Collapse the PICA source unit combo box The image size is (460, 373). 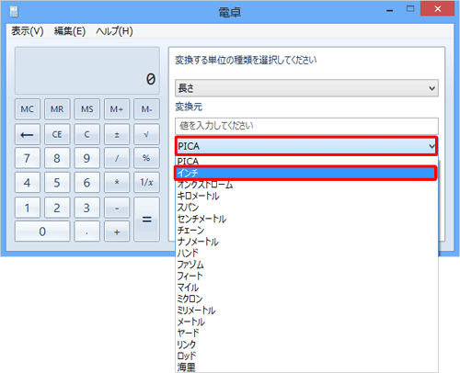pyautogui.click(x=306, y=146)
